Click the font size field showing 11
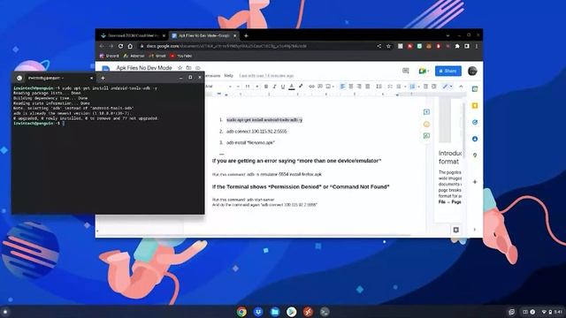Image resolution: width=566 pixels, height=318 pixels. coord(248,87)
